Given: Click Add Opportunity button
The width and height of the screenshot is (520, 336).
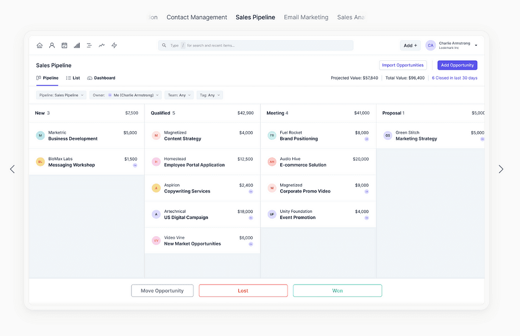Looking at the screenshot, I should tap(457, 66).
